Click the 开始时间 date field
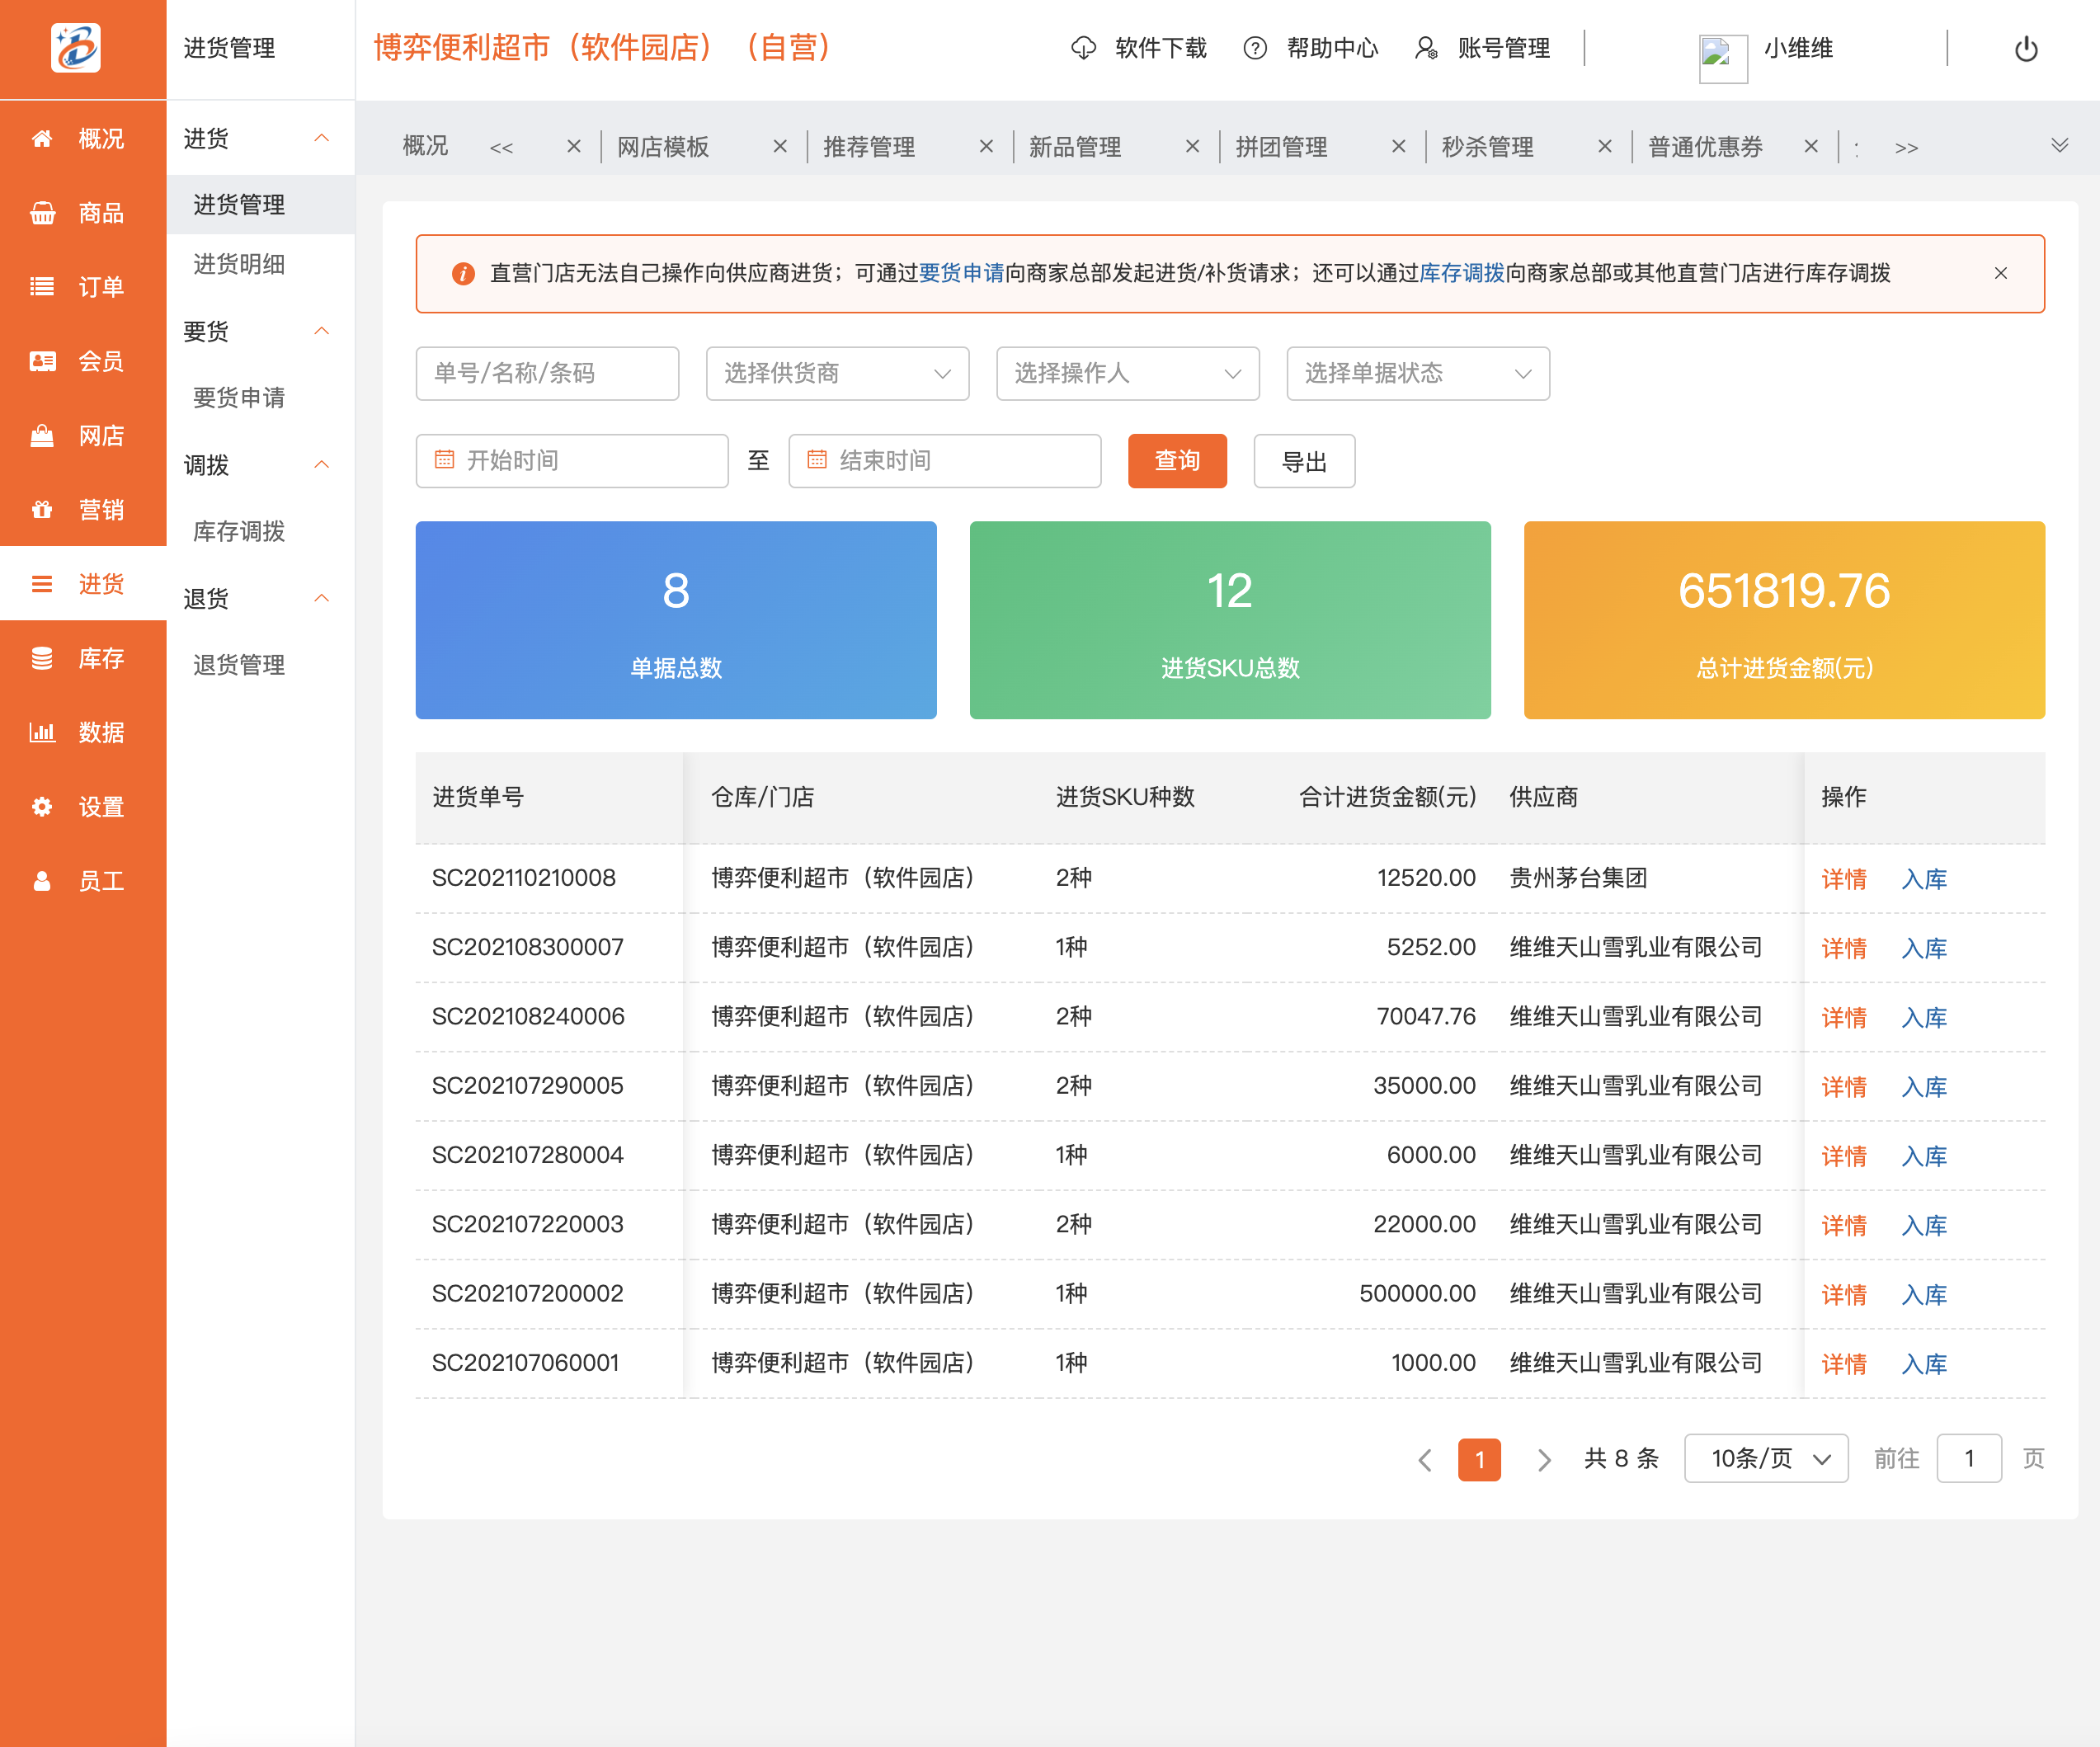 572,460
